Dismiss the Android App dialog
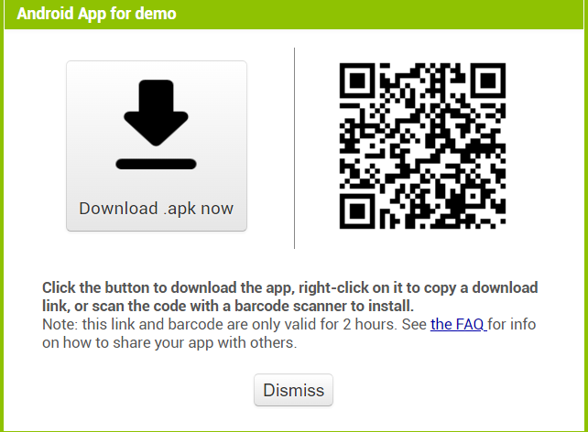The width and height of the screenshot is (588, 432). [x=293, y=390]
